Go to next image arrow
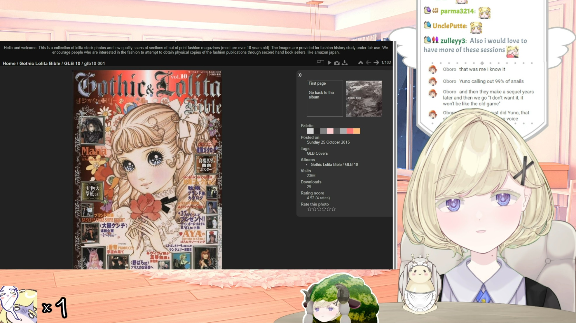Screen dimensions: 576x323 [x=376, y=63]
